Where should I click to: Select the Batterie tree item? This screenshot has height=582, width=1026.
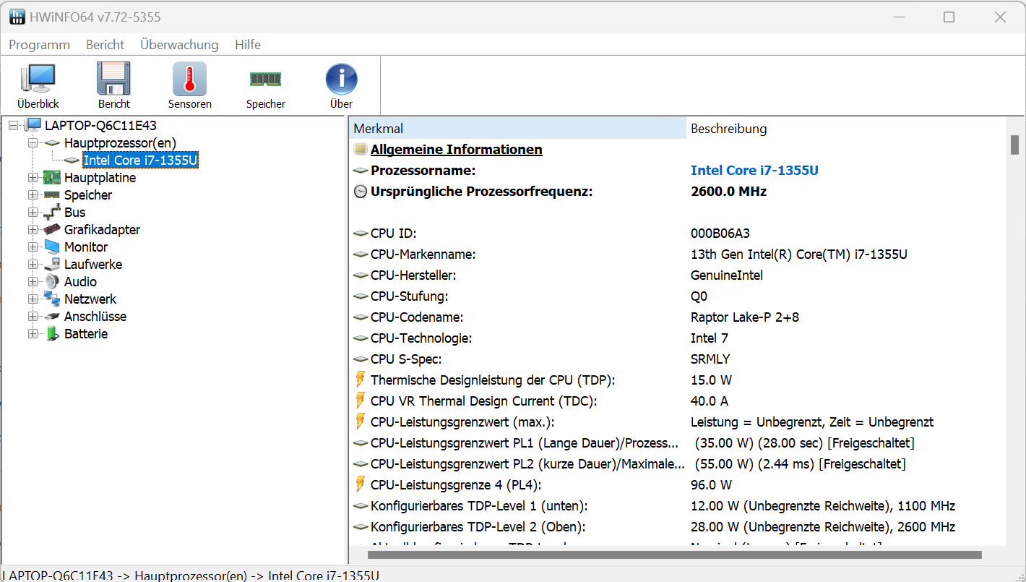[x=86, y=334]
